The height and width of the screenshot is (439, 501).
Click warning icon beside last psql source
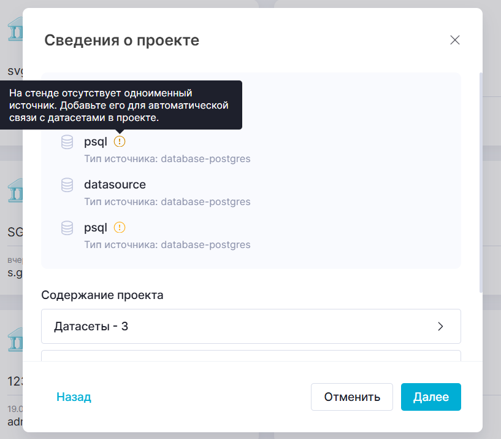pyautogui.click(x=120, y=228)
